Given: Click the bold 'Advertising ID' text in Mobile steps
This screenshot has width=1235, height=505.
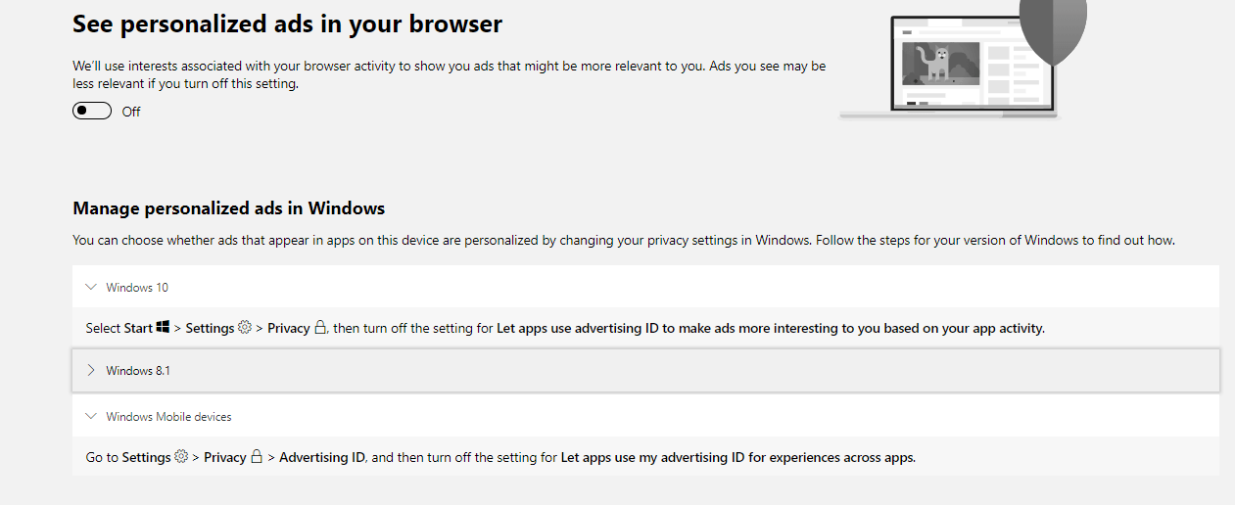Looking at the screenshot, I should [x=322, y=457].
